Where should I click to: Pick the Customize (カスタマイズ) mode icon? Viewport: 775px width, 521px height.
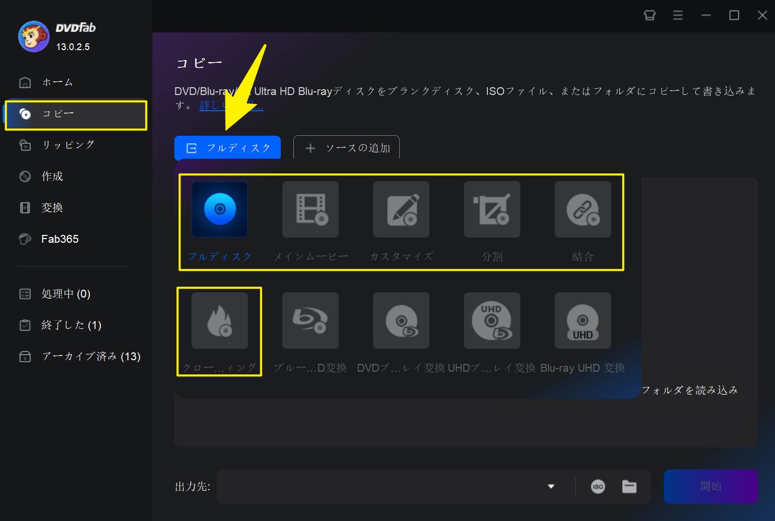point(401,209)
